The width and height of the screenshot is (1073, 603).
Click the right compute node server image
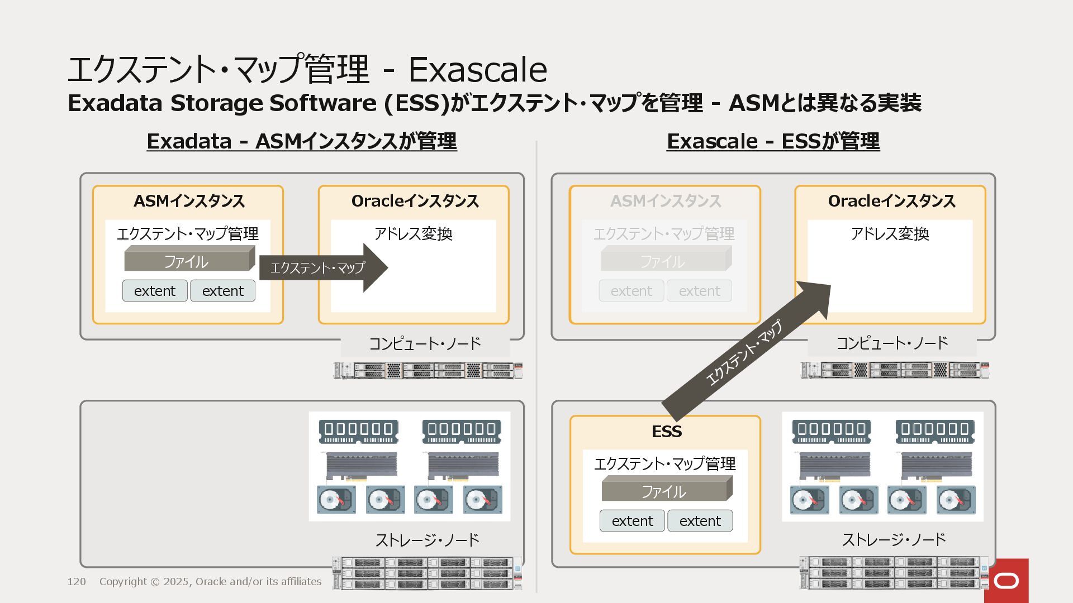point(895,370)
